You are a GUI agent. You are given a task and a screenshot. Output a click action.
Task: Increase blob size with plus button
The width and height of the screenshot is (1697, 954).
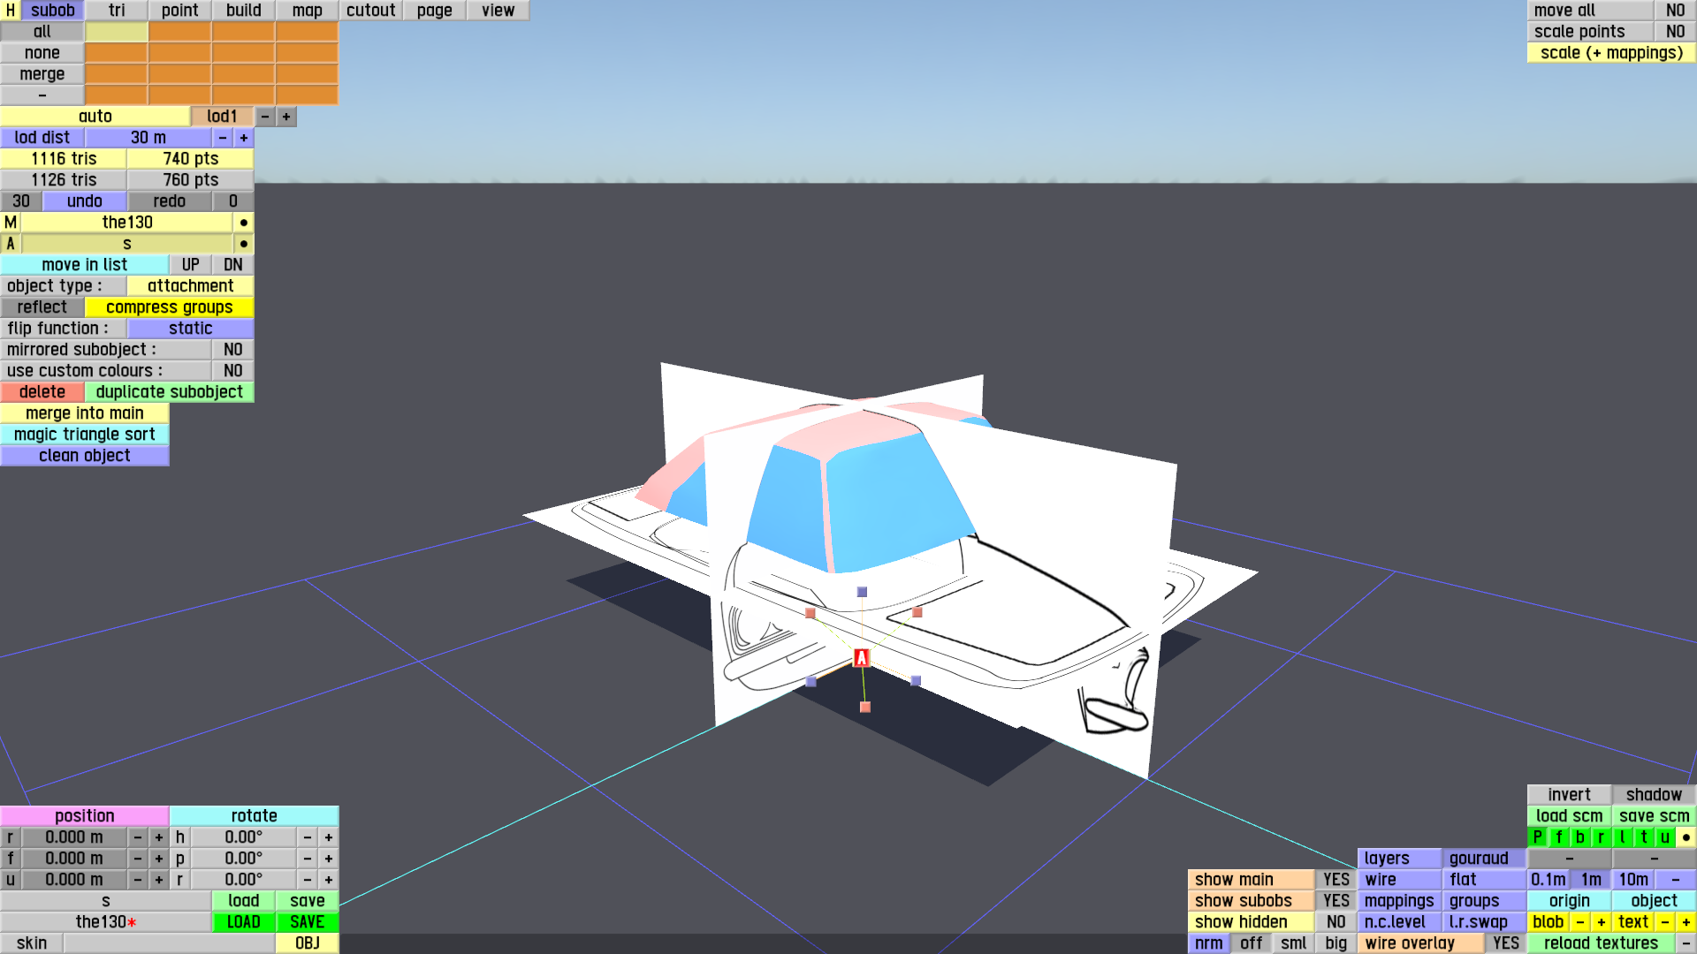pyautogui.click(x=1601, y=922)
